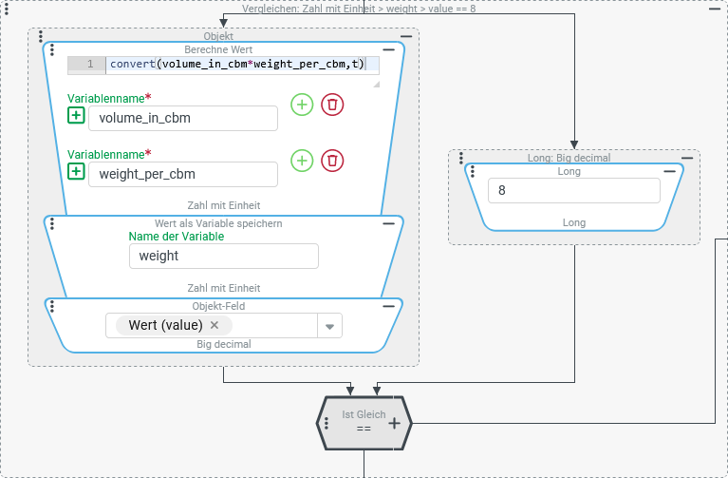
Task: Collapse the Wert als Variable speichern block
Action: tap(389, 223)
